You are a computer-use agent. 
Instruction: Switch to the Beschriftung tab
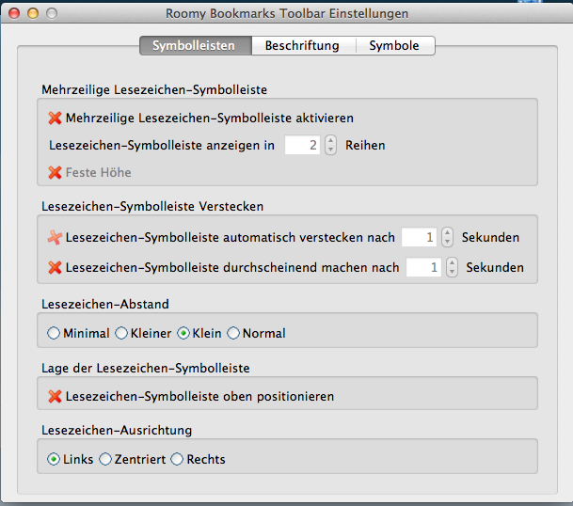pos(302,45)
